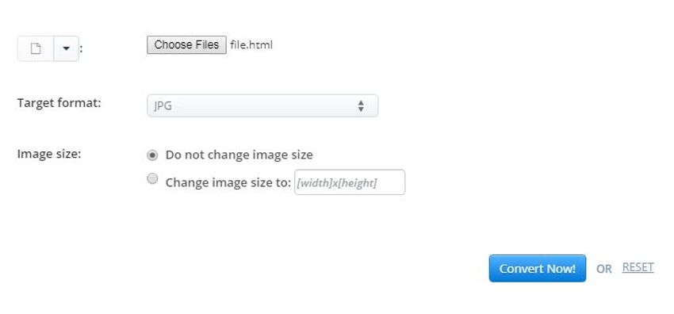Image resolution: width=674 pixels, height=314 pixels.
Task: Click the colon after the file source button
Action: point(81,48)
